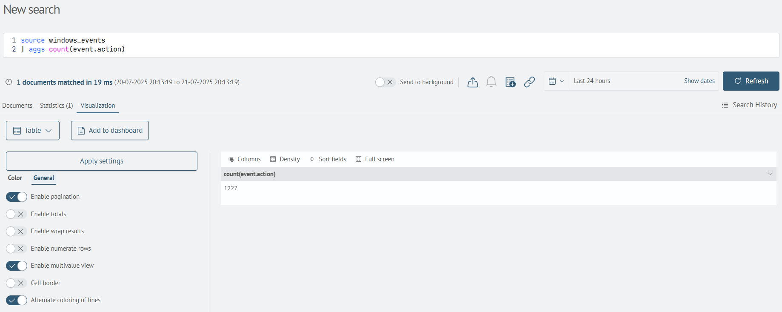The width and height of the screenshot is (782, 312).
Task: Disable Enable multivalue view toggle
Action: [x=17, y=266]
